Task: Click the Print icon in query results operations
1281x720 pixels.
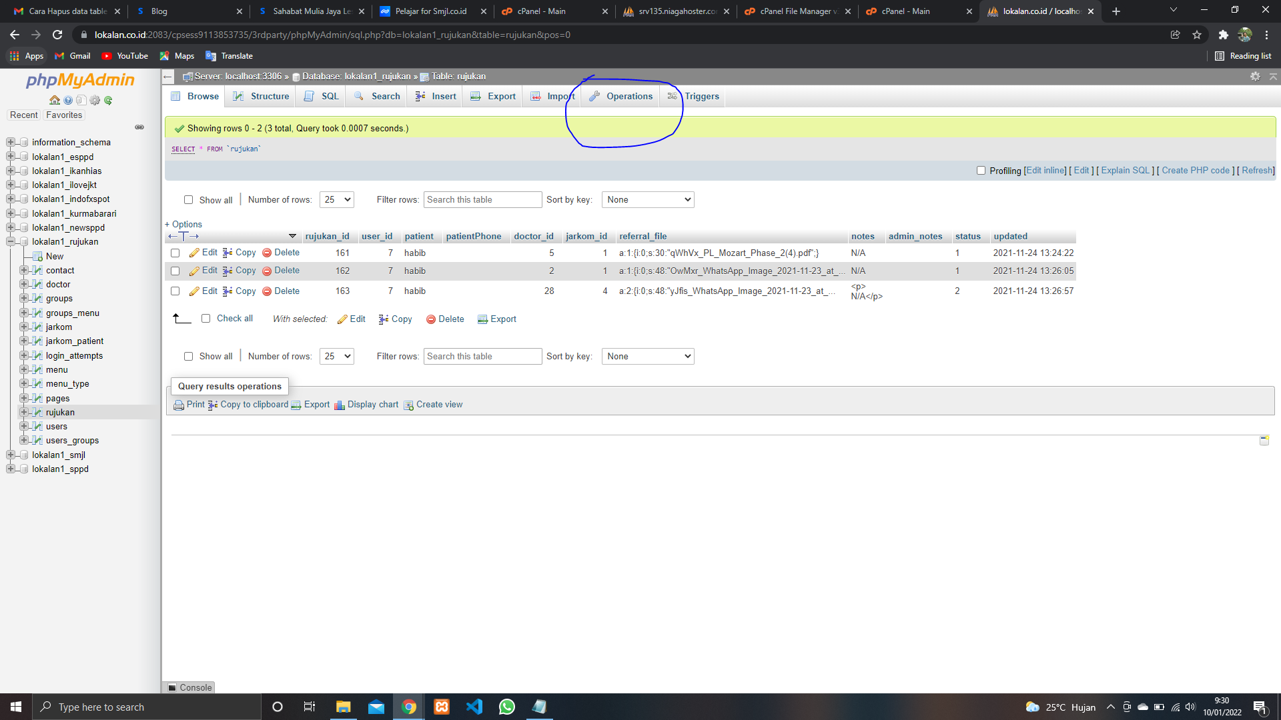Action: click(x=179, y=405)
